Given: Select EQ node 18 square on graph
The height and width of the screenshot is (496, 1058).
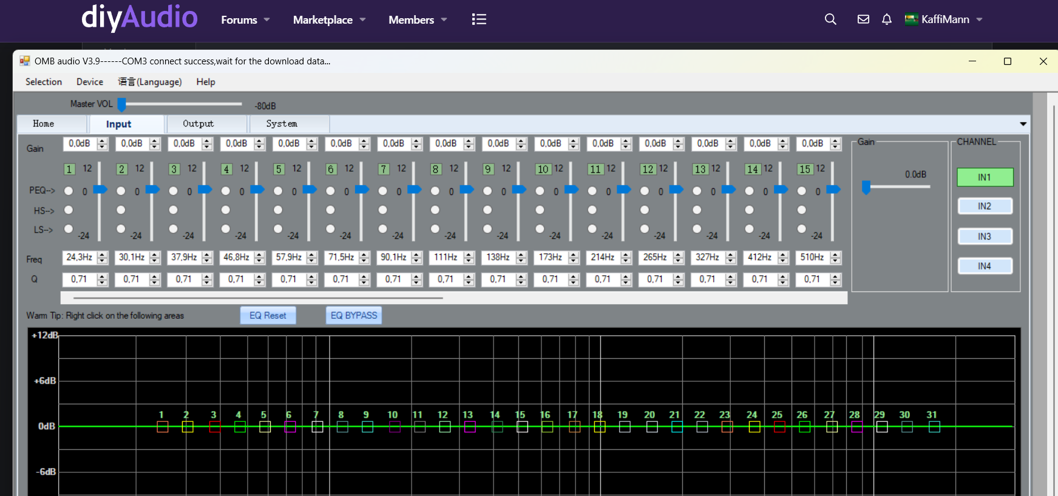Looking at the screenshot, I should click(x=600, y=427).
